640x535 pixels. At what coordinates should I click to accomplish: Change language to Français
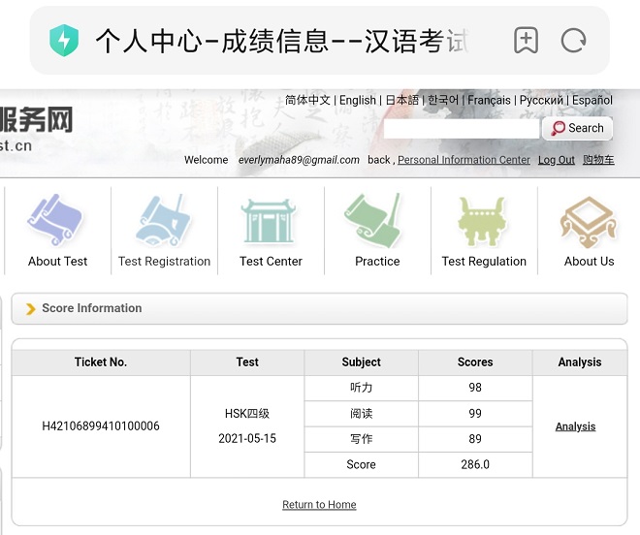tap(490, 100)
